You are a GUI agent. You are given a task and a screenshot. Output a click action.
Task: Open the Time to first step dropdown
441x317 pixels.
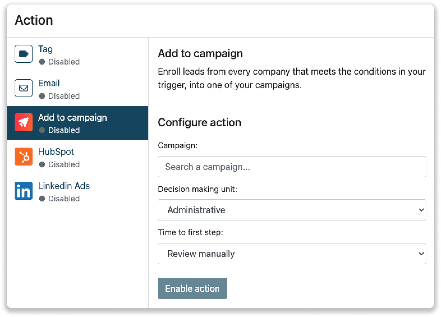(292, 253)
